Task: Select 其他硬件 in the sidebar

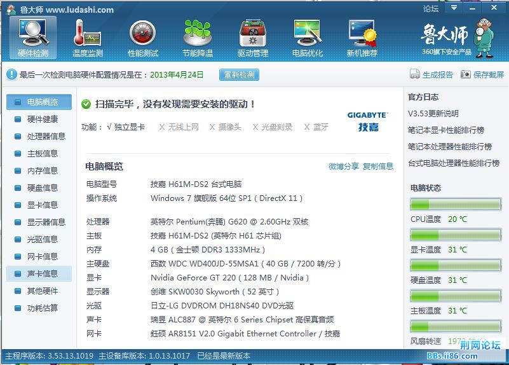Action: tap(39, 291)
